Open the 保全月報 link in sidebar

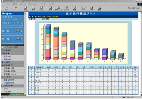pyautogui.click(x=7, y=92)
